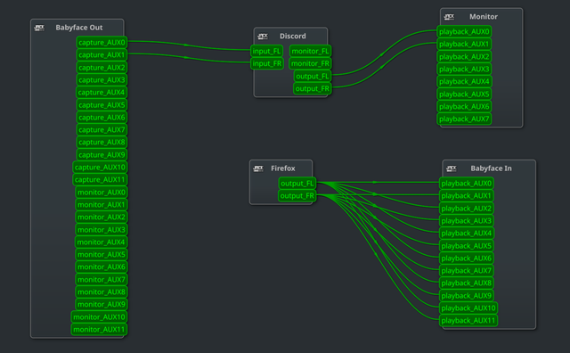Click the JACK icon in Monitor node
The height and width of the screenshot is (353, 570).
pyautogui.click(x=449, y=17)
